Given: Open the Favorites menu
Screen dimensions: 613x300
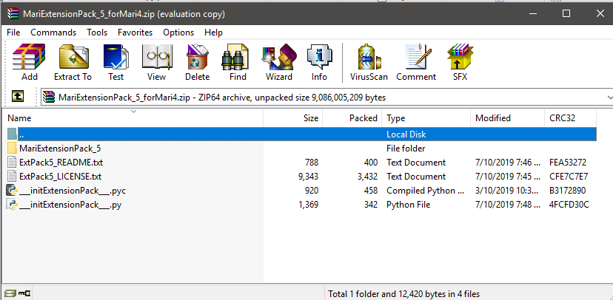Looking at the screenshot, I should tap(135, 33).
